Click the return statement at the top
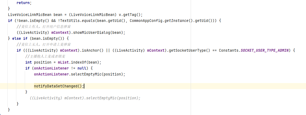Image resolution: width=306 pixels, height=115 pixels. 23,3
